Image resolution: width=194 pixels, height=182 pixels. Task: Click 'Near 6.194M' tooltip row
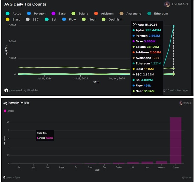(x=144, y=91)
